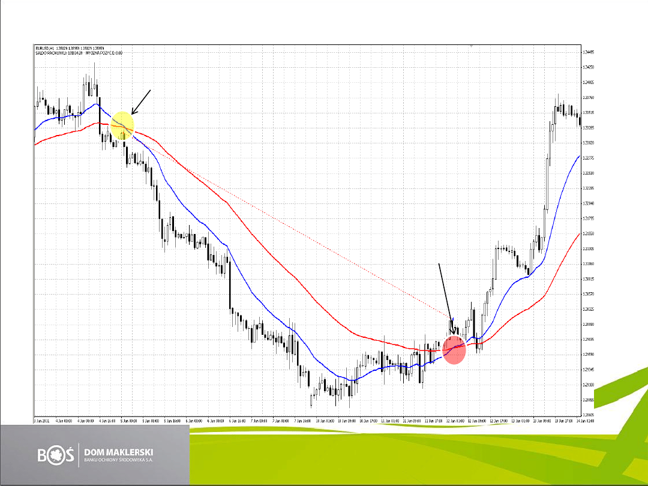This screenshot has width=648, height=486.
Task: Click the red highlighted crossover circle
Action: pos(454,350)
